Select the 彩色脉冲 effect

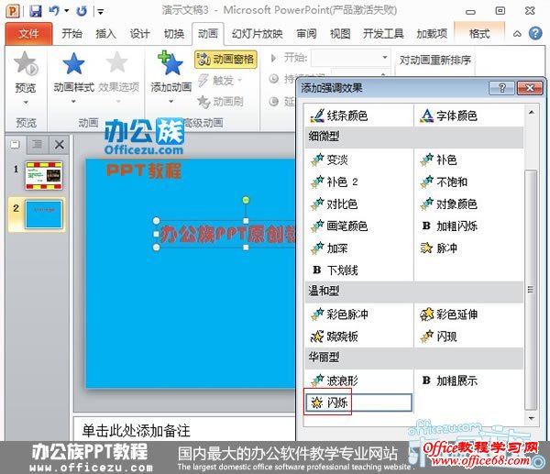click(358, 314)
